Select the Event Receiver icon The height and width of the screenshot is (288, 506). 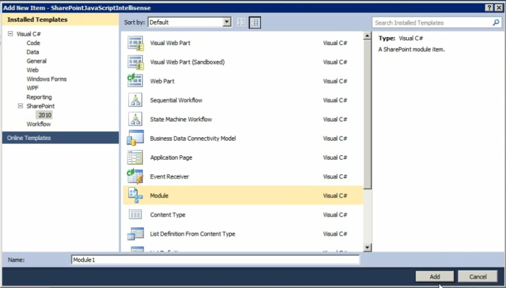pyautogui.click(x=135, y=176)
